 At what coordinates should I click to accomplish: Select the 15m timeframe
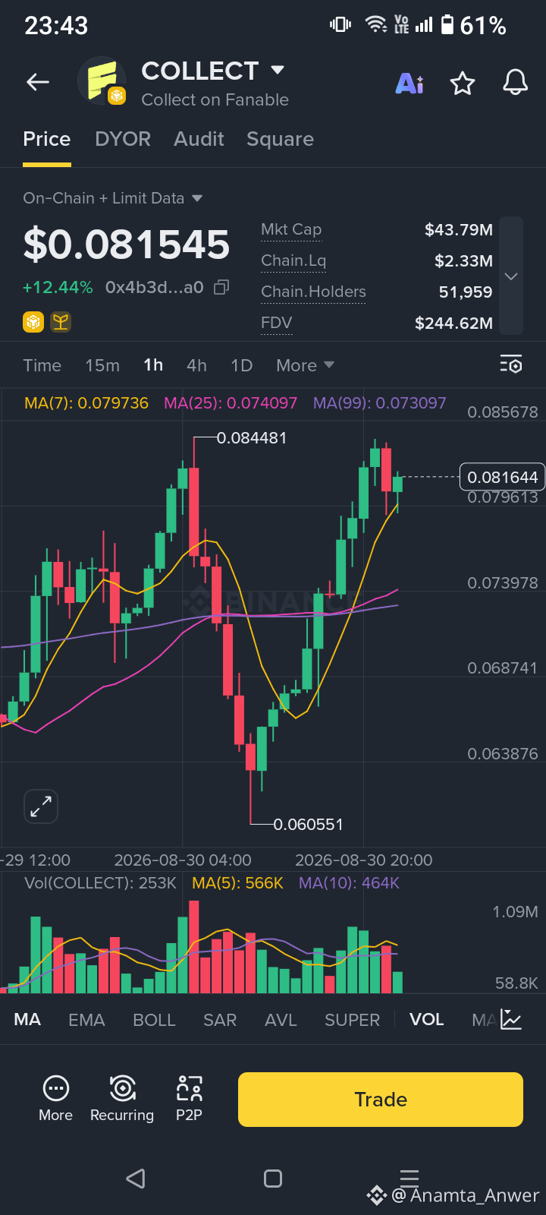[x=102, y=365]
